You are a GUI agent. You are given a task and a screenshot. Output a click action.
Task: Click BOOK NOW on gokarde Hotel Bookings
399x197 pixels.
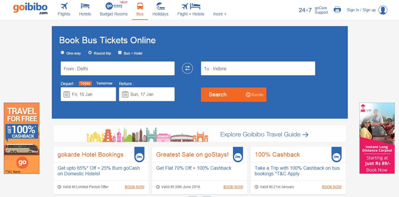tap(135, 187)
